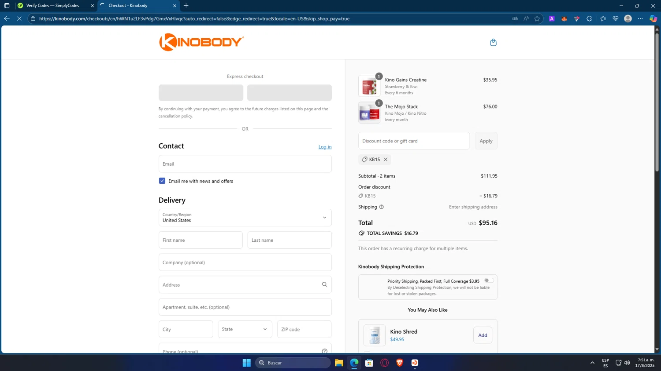Screen dimensions: 661x371
Task: Focus the Discount code or gift card field
Action: [414, 141]
